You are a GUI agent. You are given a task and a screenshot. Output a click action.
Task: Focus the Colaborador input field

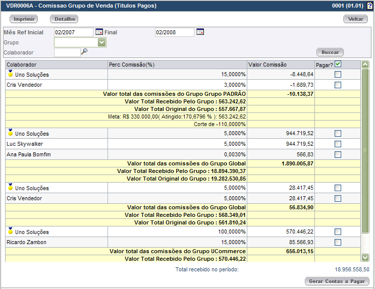point(67,52)
